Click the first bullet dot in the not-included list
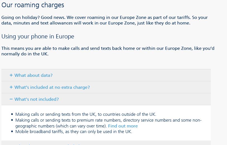Screen dimensions: 227x145 (12, 114)
